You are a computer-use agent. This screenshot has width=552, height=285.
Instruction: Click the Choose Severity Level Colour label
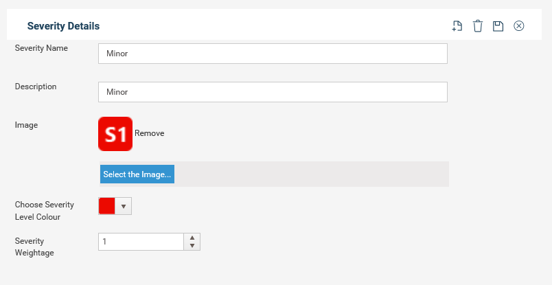coord(45,211)
